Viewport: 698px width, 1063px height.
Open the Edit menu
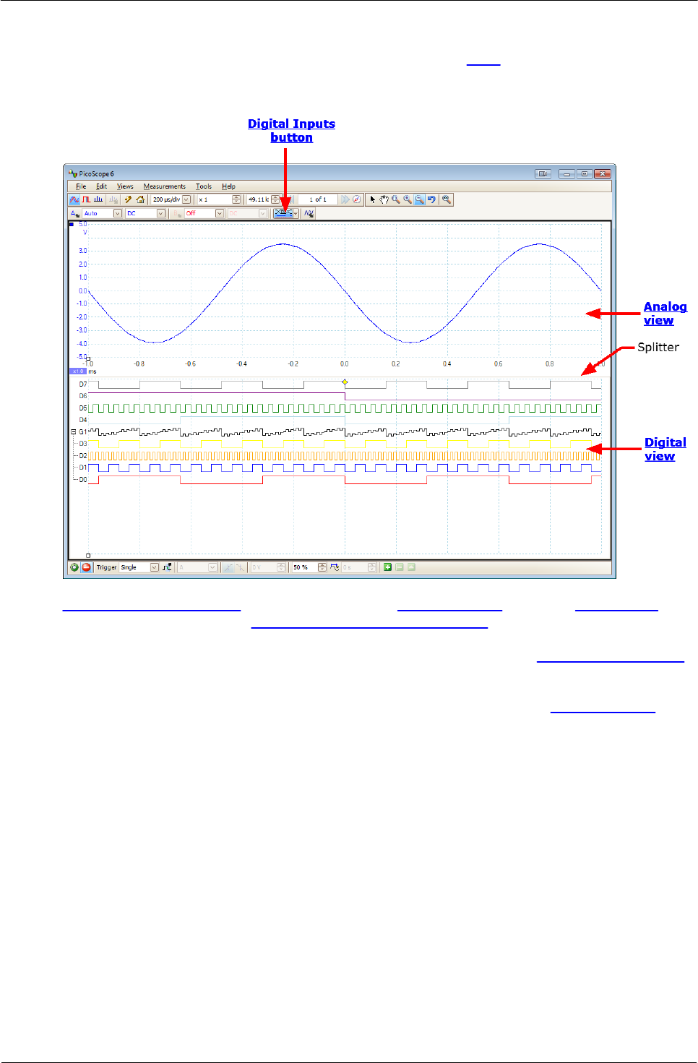101,186
